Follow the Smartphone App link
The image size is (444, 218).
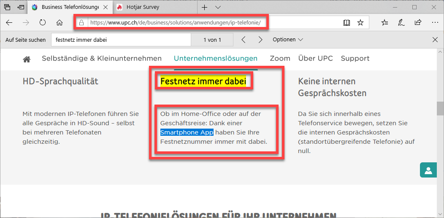(x=187, y=132)
